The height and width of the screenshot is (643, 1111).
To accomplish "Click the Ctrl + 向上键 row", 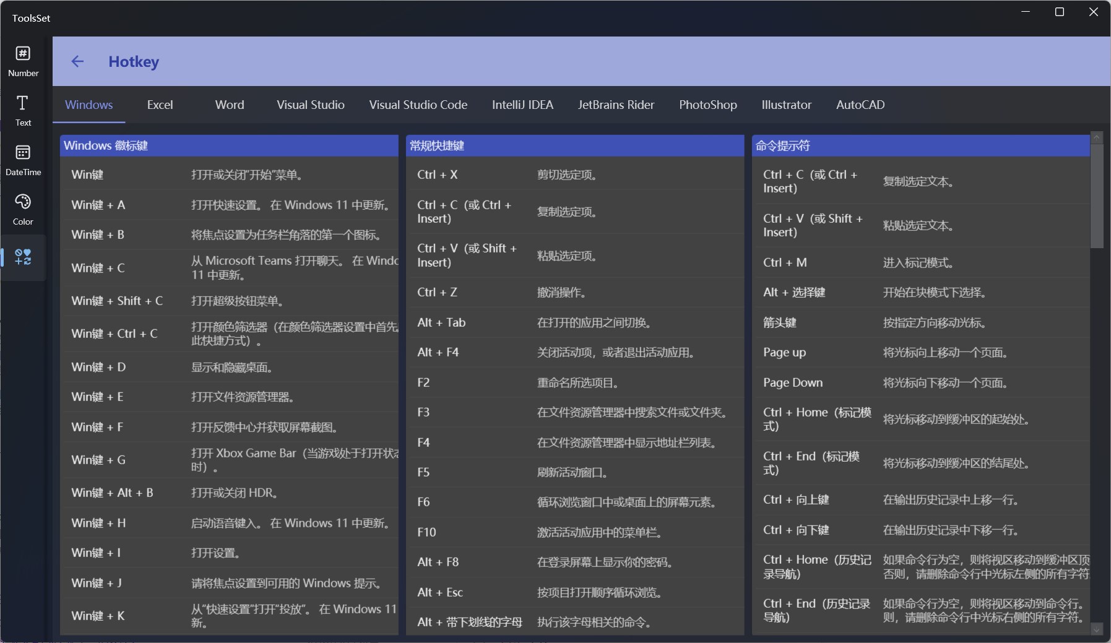I will 922,499.
